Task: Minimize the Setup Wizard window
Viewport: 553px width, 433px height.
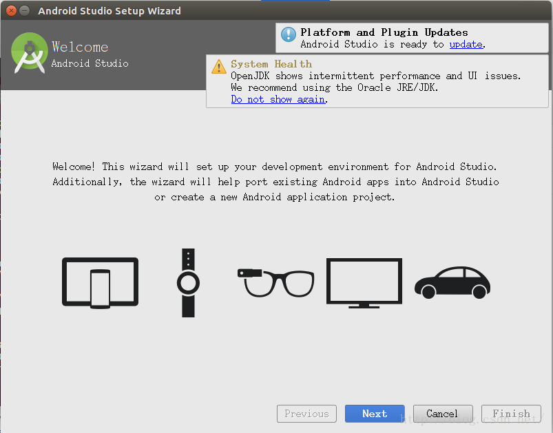Action: click(x=24, y=10)
